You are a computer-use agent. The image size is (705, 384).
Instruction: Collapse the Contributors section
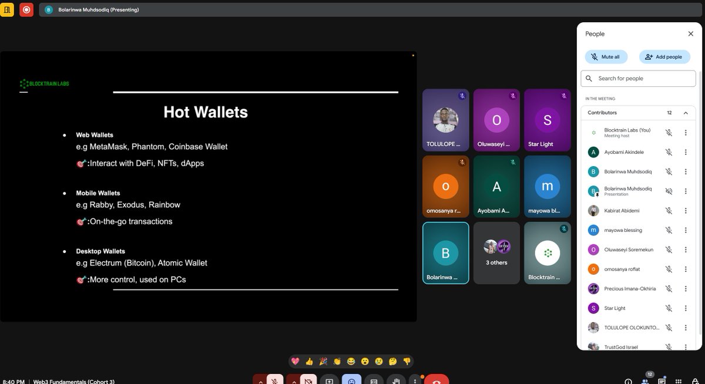686,113
